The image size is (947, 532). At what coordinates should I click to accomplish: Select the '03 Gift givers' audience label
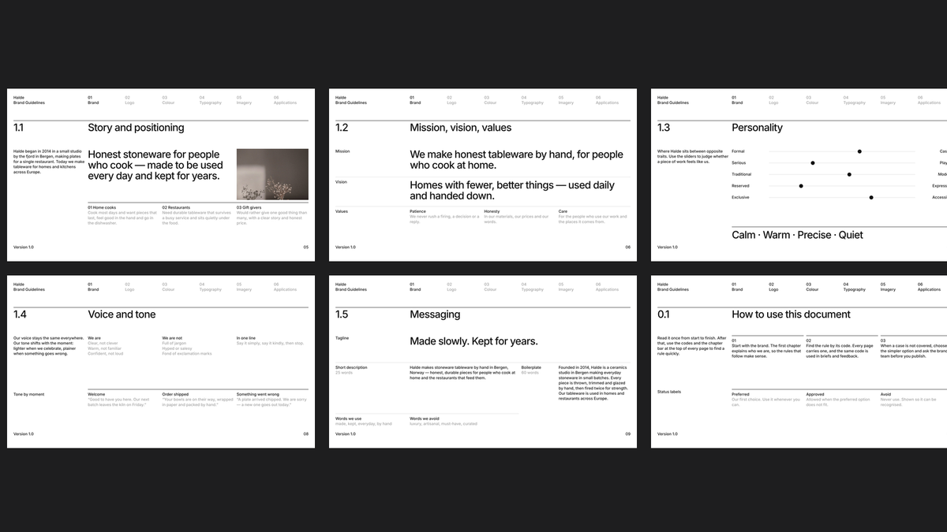coord(251,207)
